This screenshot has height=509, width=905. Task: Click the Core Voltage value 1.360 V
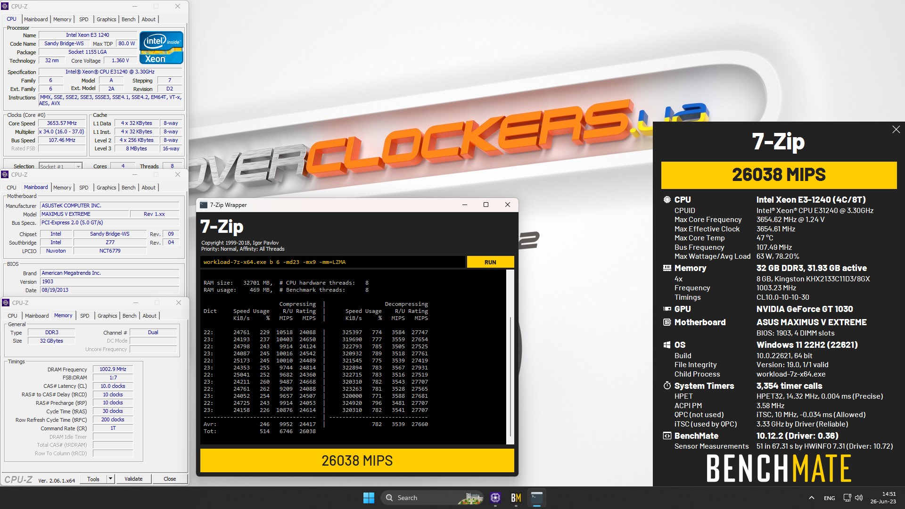[x=120, y=61]
